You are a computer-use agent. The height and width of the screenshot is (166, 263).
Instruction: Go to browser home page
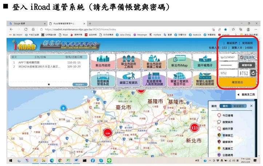pos(33,29)
